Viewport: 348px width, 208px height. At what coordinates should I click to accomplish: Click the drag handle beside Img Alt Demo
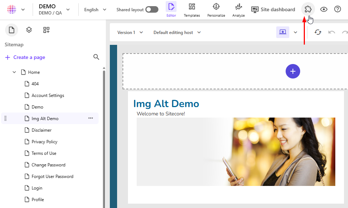click(5, 119)
